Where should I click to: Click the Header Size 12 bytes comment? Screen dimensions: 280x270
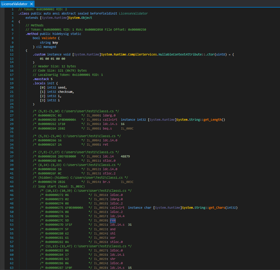(x=54, y=66)
